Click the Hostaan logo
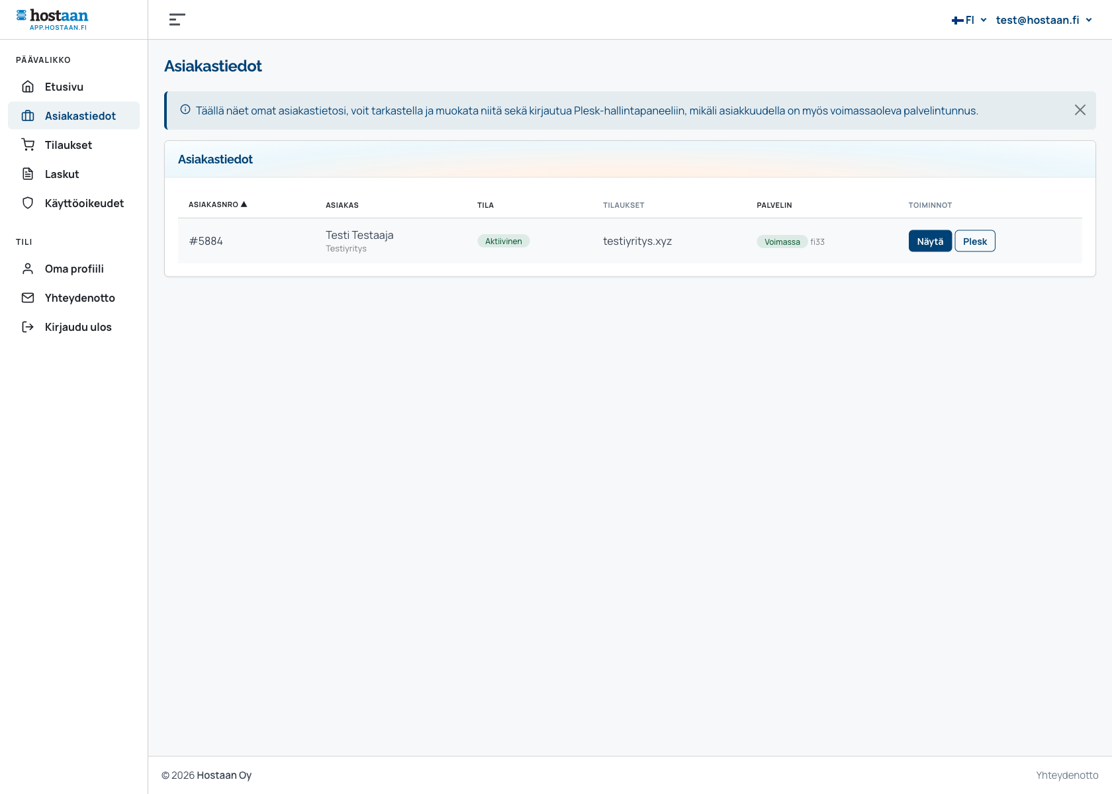The height and width of the screenshot is (794, 1112). click(x=52, y=19)
